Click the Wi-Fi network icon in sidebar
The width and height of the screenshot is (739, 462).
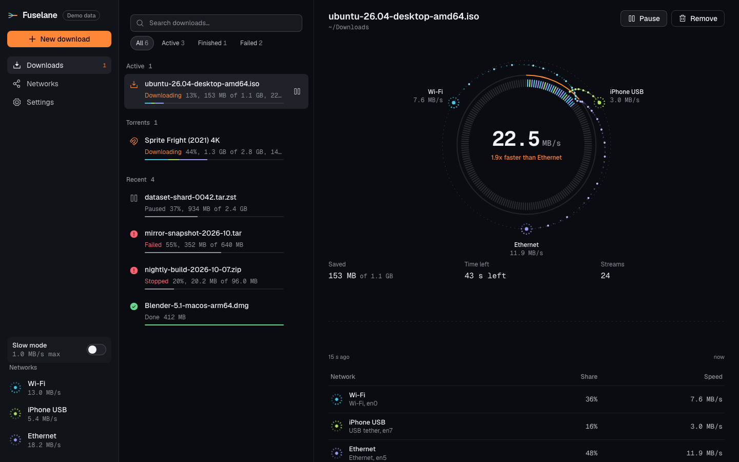coord(15,388)
